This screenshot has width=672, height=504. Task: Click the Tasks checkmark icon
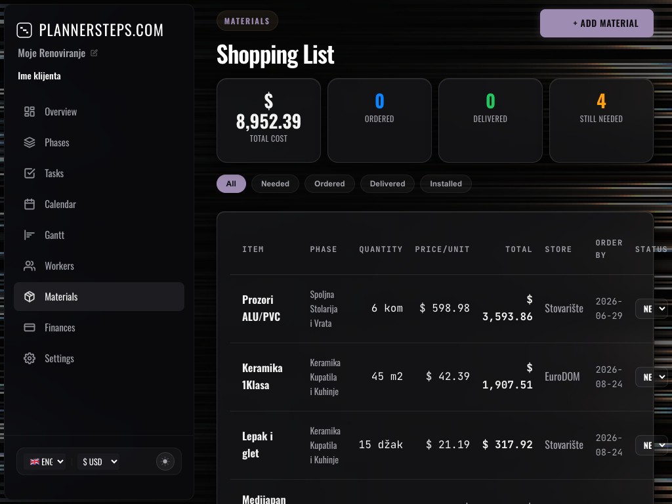pyautogui.click(x=30, y=173)
